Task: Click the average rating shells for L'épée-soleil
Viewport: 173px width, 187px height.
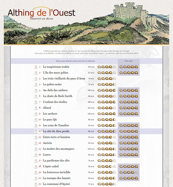Action: tap(107, 167)
